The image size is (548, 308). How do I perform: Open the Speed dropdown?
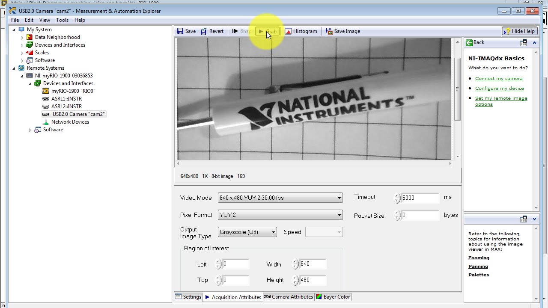[324, 232]
